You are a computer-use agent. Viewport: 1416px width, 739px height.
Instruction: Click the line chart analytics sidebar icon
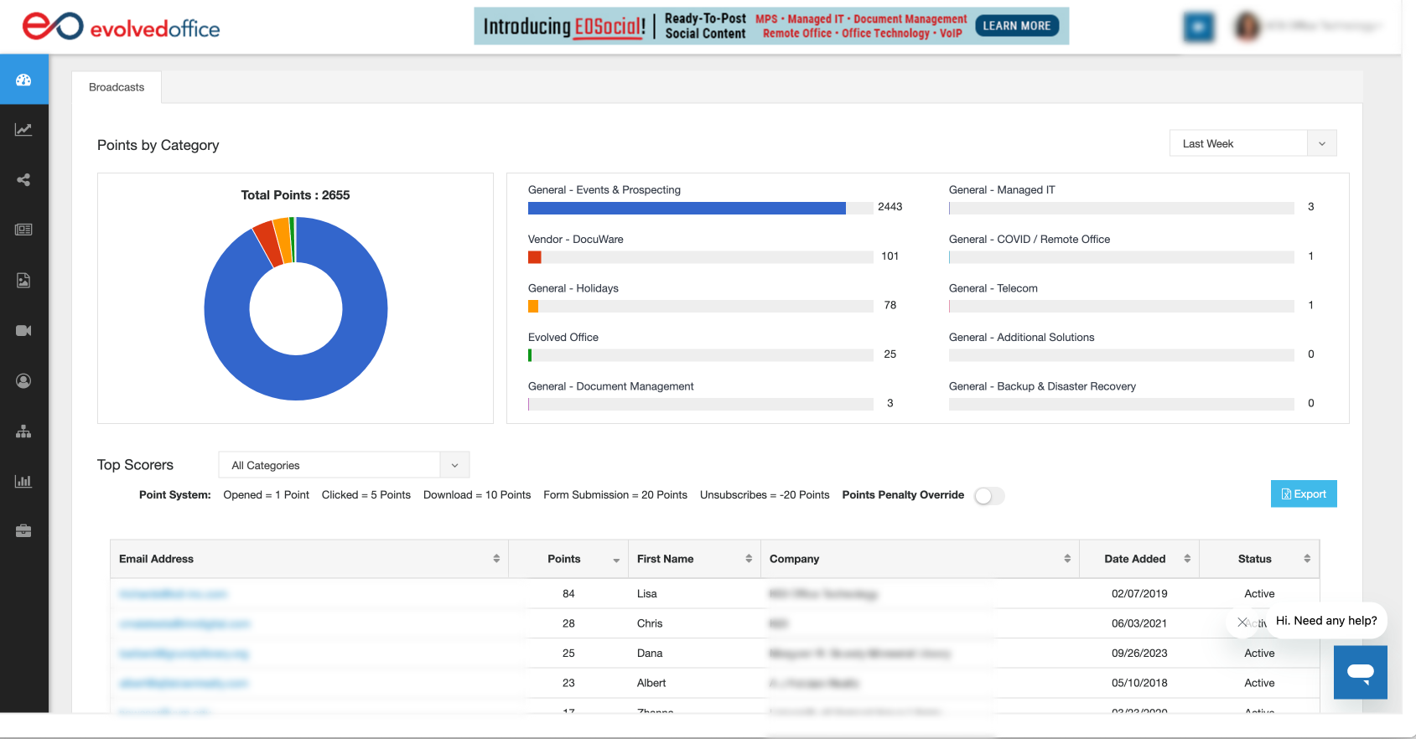point(23,130)
